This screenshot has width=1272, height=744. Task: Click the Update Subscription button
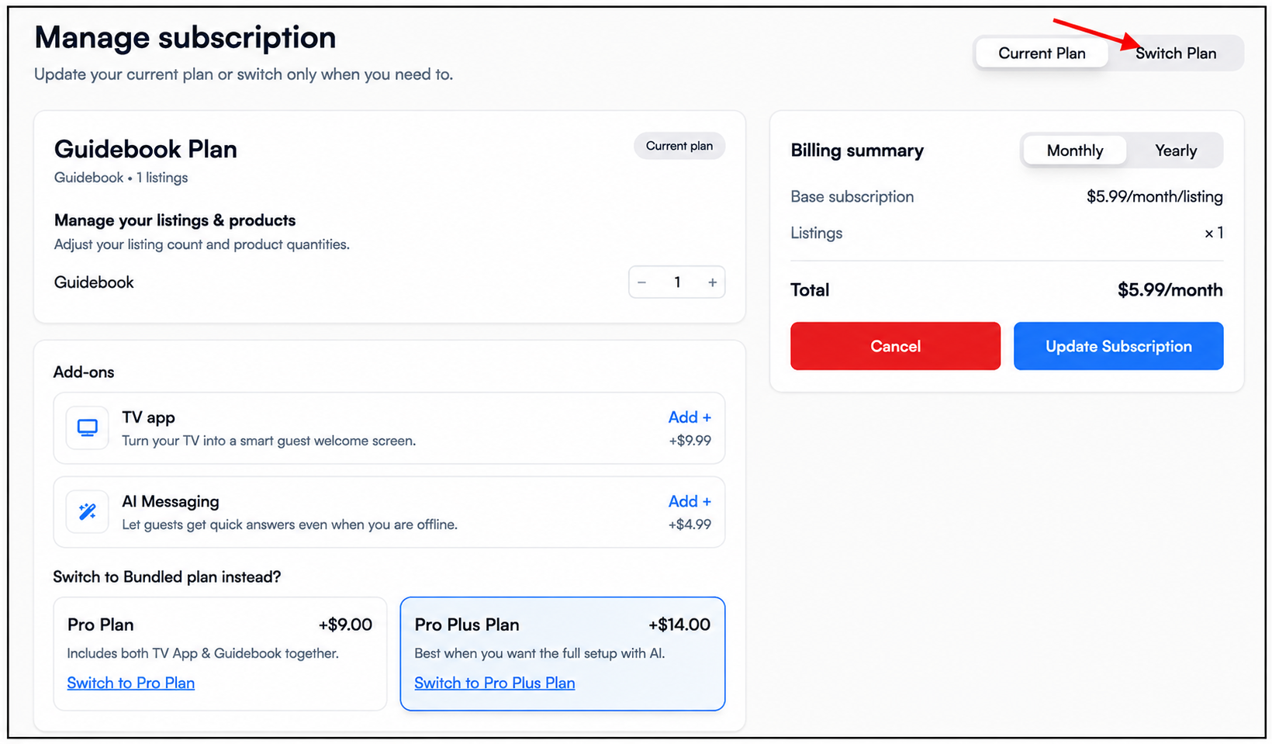click(1118, 346)
